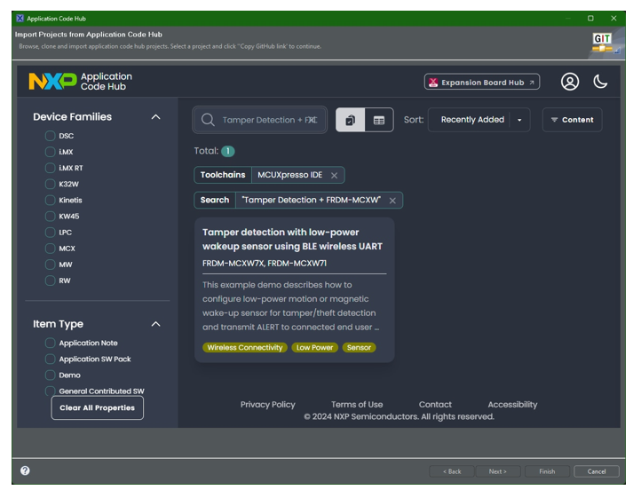Screen dimensions: 633x490
Task: Click the search magnifier icon
Action: [208, 120]
